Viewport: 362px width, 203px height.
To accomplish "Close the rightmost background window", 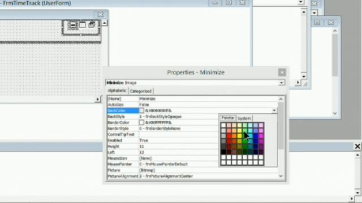I will pyautogui.click(x=331, y=23).
